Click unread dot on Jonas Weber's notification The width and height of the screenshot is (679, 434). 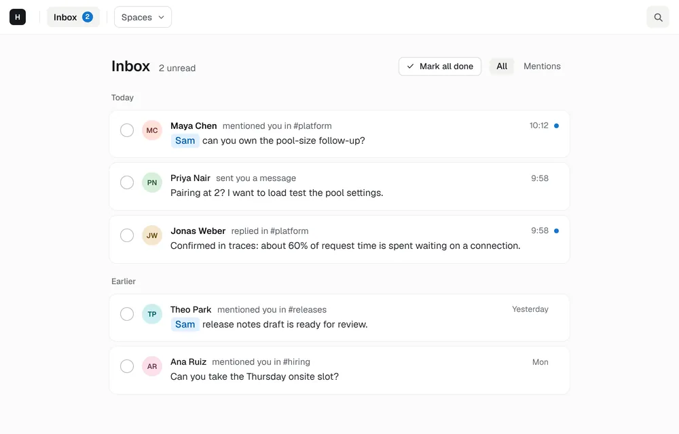click(557, 231)
